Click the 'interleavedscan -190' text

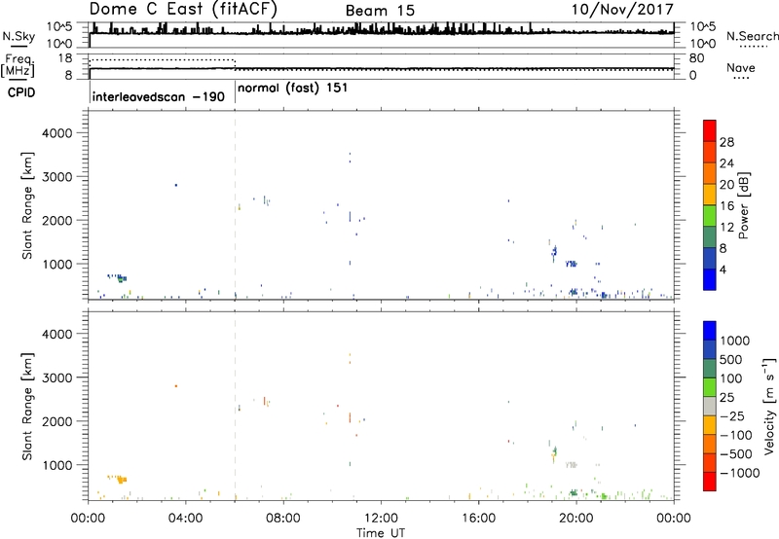159,96
